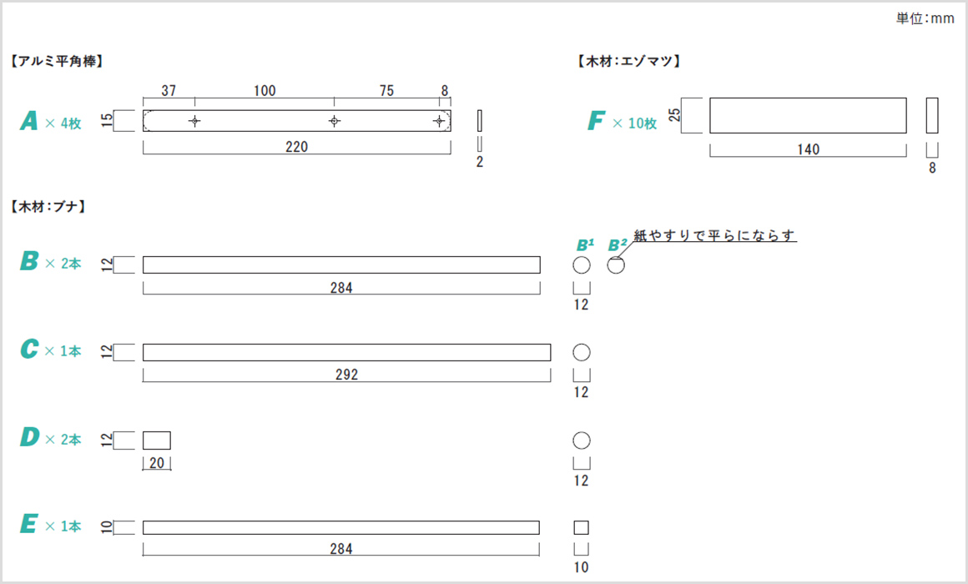Click the 【アルミ平角棒】 section heading

pos(57,61)
